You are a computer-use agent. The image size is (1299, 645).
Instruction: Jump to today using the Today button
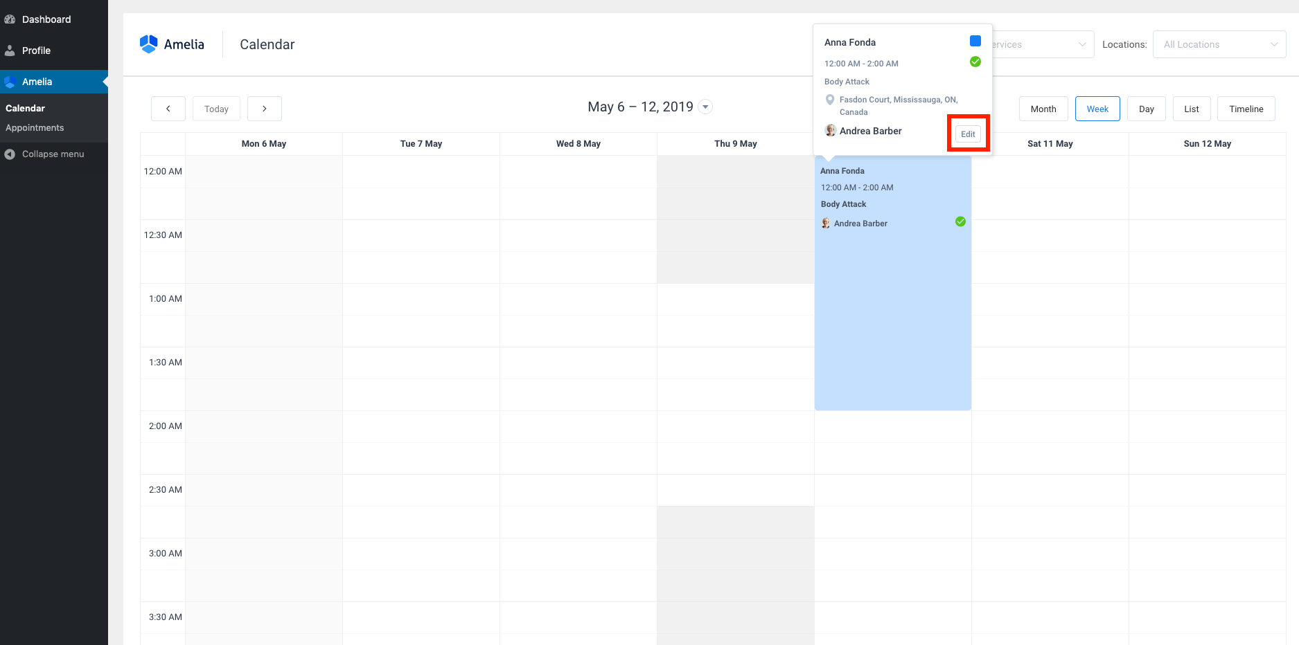(215, 108)
